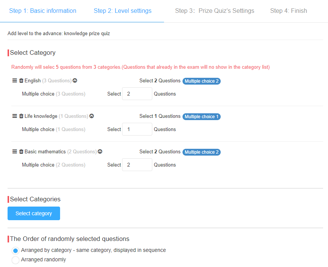This screenshot has height=267, width=328.
Task: Remove Life knowledge category via trash icon
Action: (x=21, y=116)
